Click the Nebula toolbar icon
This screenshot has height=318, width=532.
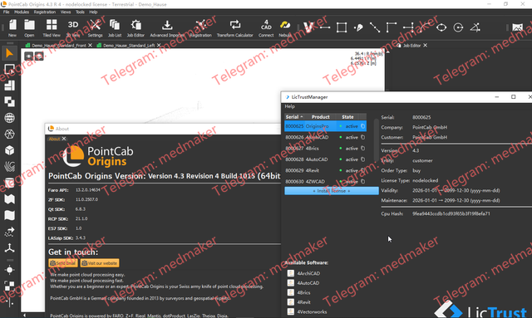pos(285,27)
